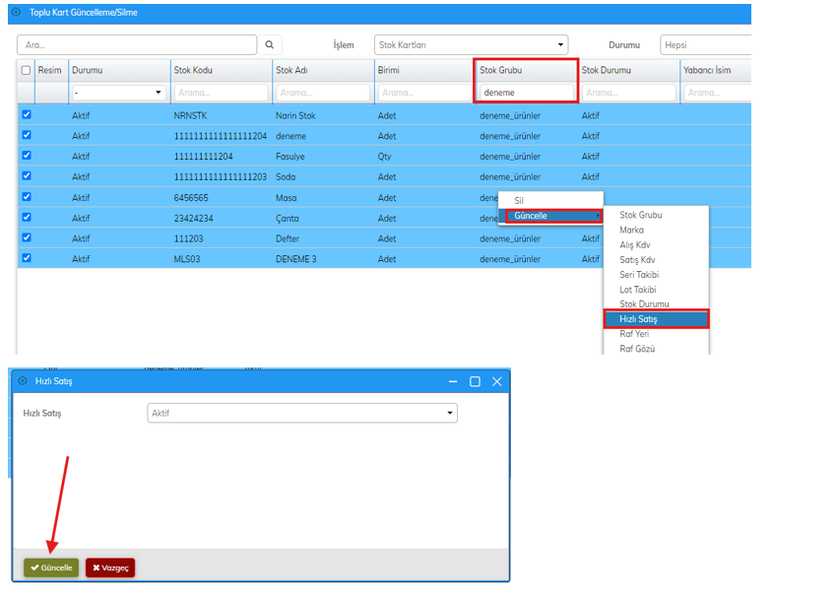Uncheck the NRNSTK row checkbox

pyautogui.click(x=27, y=115)
